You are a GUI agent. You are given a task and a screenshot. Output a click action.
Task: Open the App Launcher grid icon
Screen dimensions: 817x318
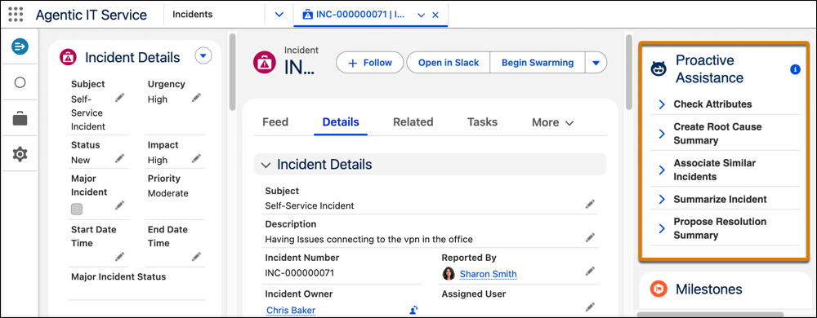click(x=16, y=15)
